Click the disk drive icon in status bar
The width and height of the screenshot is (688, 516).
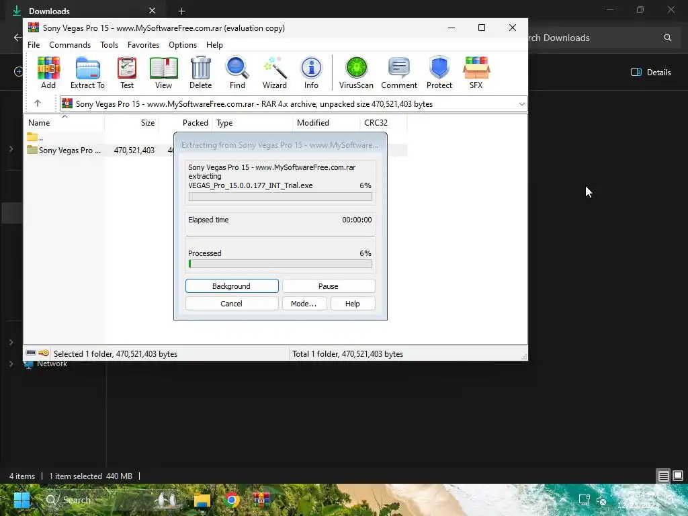(x=31, y=353)
